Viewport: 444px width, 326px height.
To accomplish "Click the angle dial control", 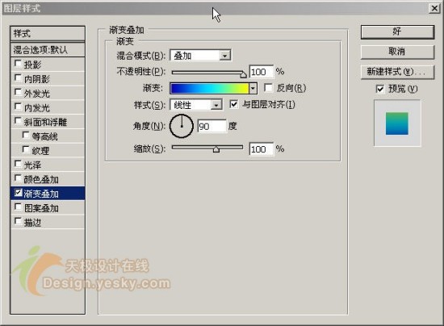I will click(x=181, y=126).
